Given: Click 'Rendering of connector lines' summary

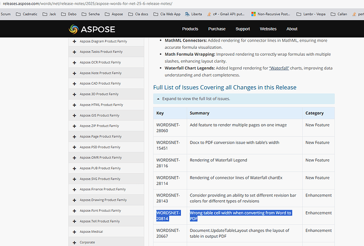Looking at the screenshot, I should click(x=236, y=178).
